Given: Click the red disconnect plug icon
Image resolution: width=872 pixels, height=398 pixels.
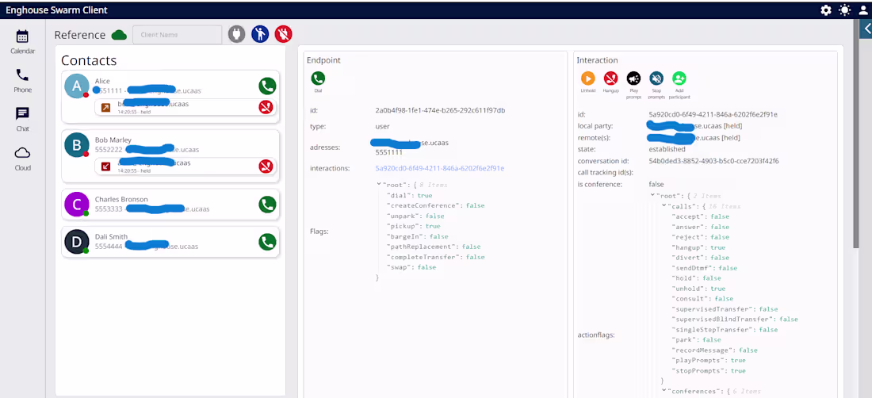Looking at the screenshot, I should pos(283,34).
